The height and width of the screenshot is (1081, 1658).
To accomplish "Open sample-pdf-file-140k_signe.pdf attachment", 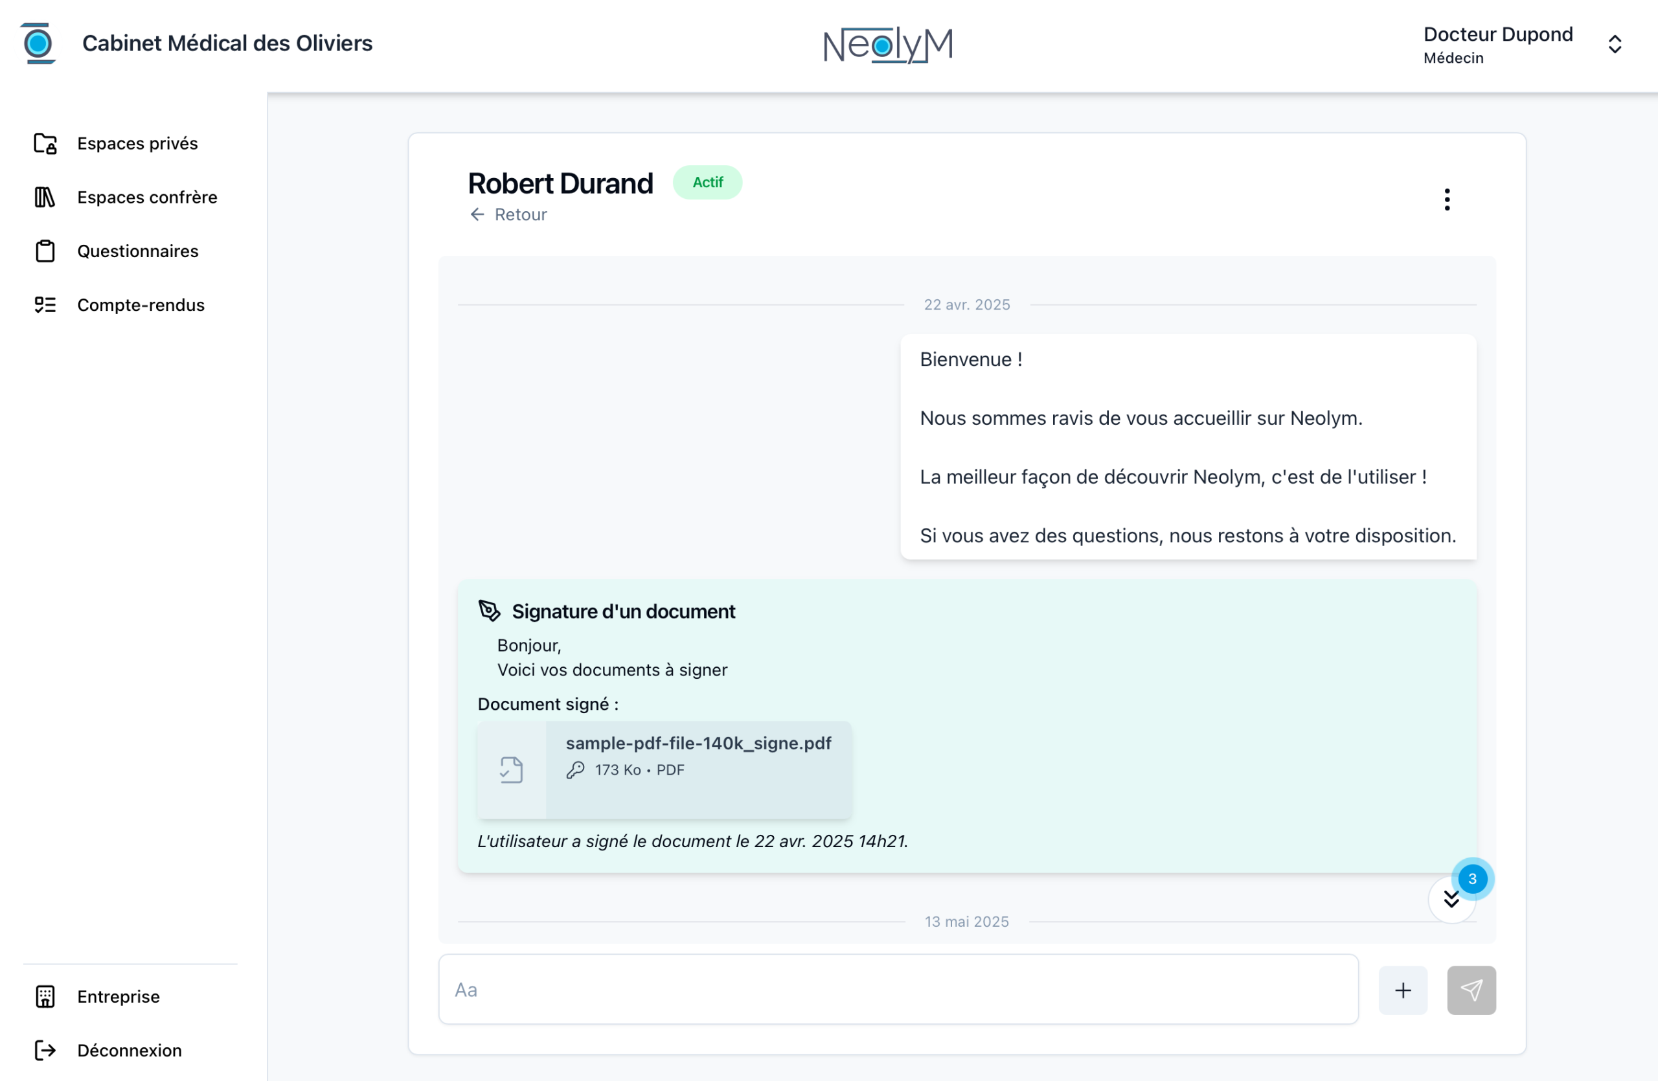I will point(698,743).
